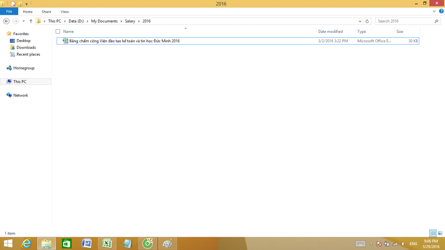Image resolution: width=445 pixels, height=250 pixels.
Task: Tick the select all items checkbox
Action: pos(58,32)
